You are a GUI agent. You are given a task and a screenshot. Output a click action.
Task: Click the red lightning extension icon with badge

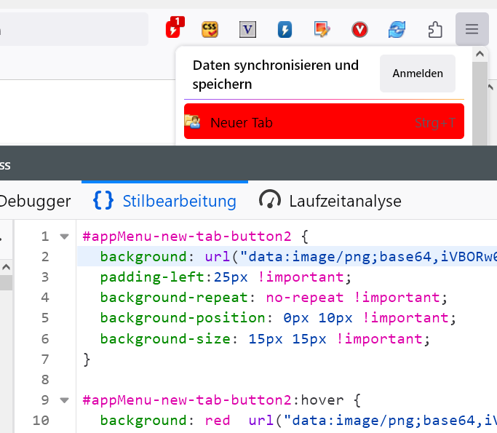(x=173, y=29)
